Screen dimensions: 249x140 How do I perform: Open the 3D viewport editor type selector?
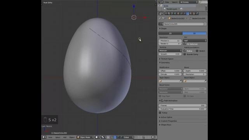pos(44,137)
